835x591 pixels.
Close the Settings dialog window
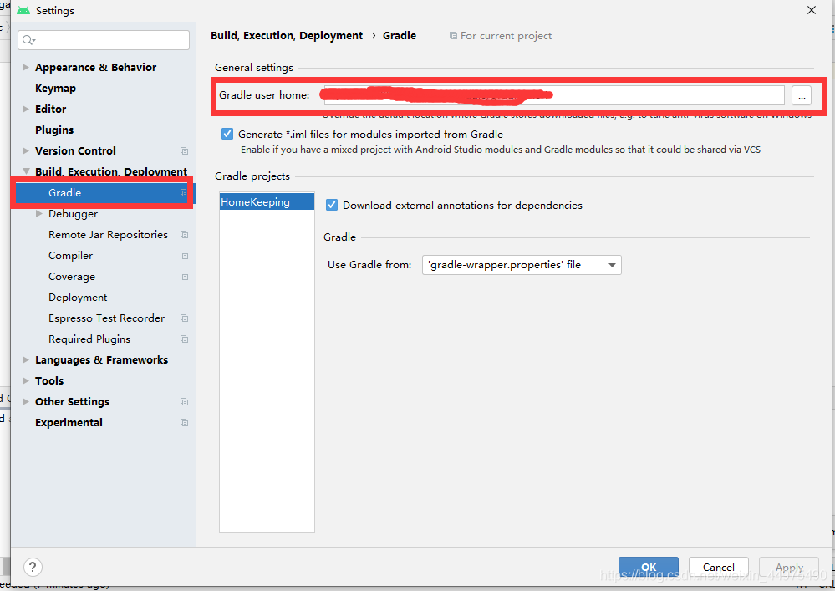click(x=811, y=10)
